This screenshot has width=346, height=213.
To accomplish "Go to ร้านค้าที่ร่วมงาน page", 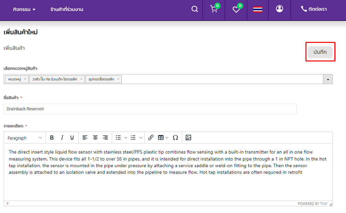I will click(x=67, y=9).
